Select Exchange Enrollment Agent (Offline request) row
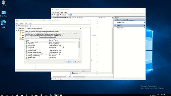 (x=51, y=54)
